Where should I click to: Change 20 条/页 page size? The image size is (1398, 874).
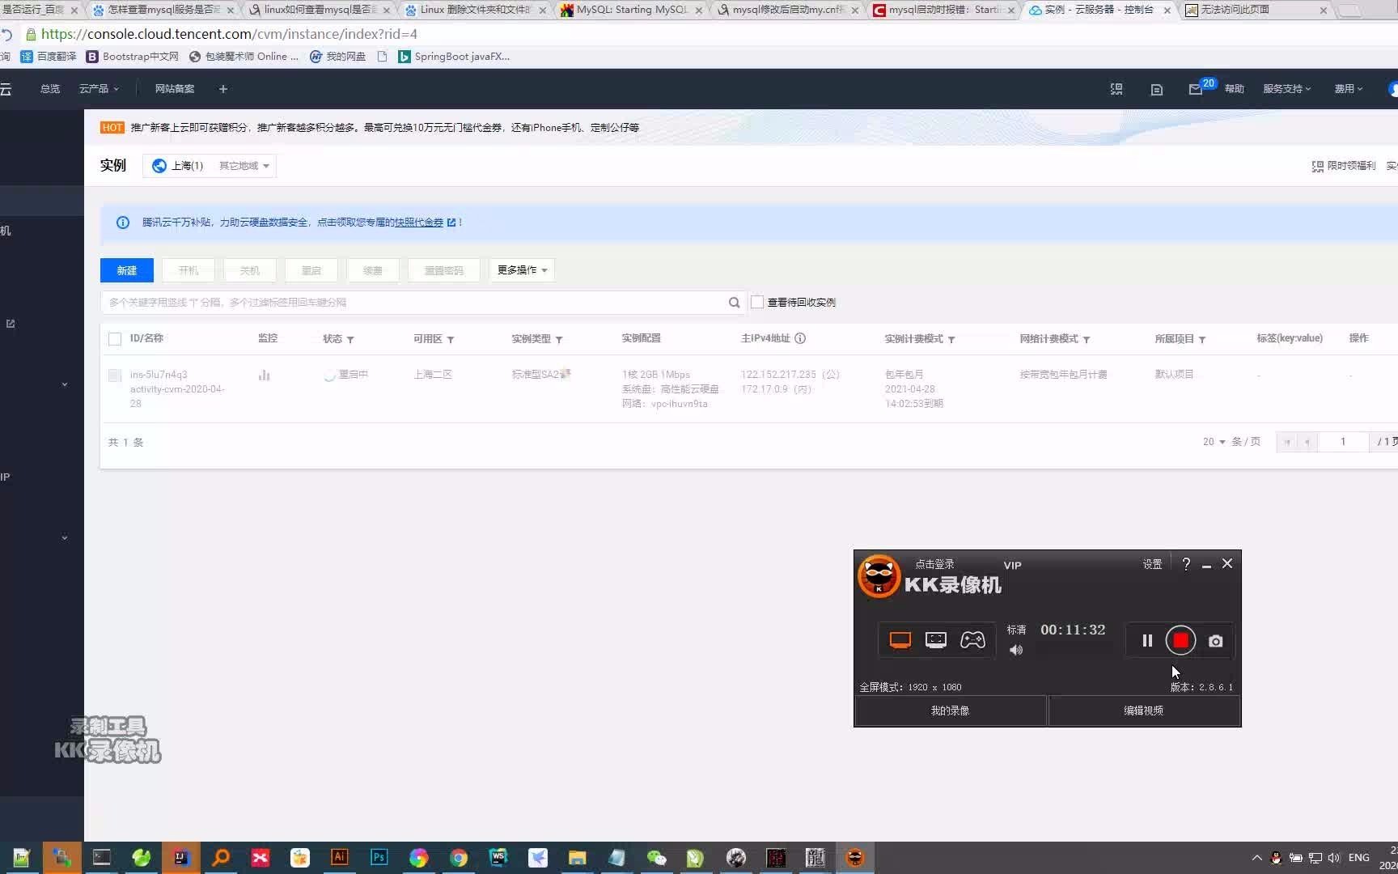click(x=1214, y=442)
